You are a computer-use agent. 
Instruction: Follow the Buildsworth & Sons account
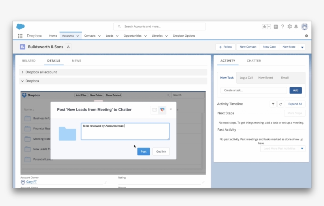coord(226,47)
